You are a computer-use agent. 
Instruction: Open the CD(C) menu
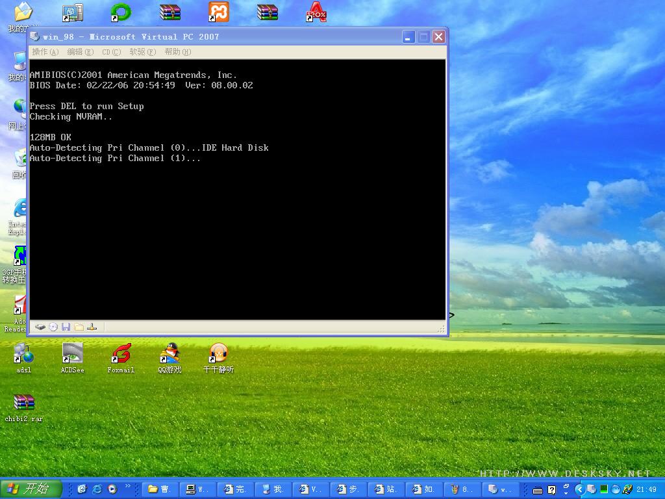[111, 52]
